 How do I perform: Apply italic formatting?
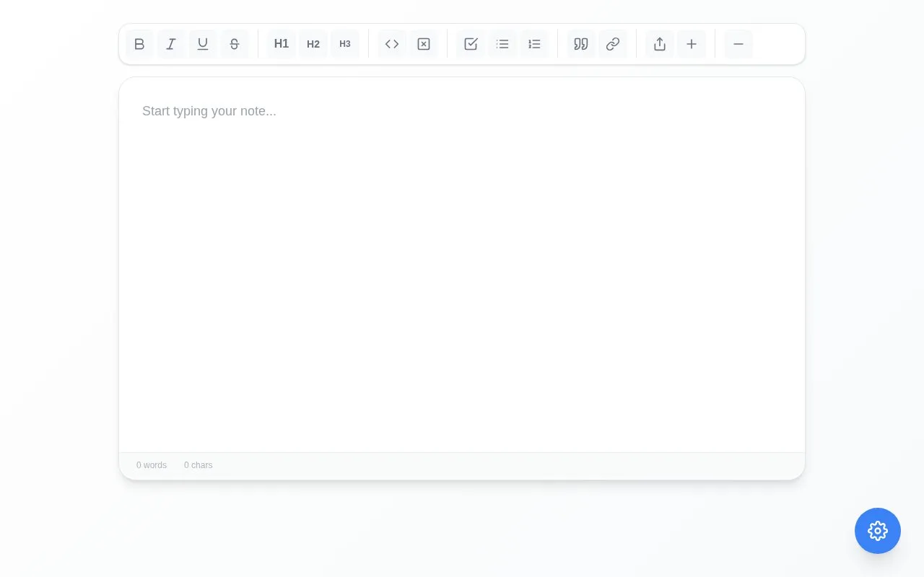point(171,44)
